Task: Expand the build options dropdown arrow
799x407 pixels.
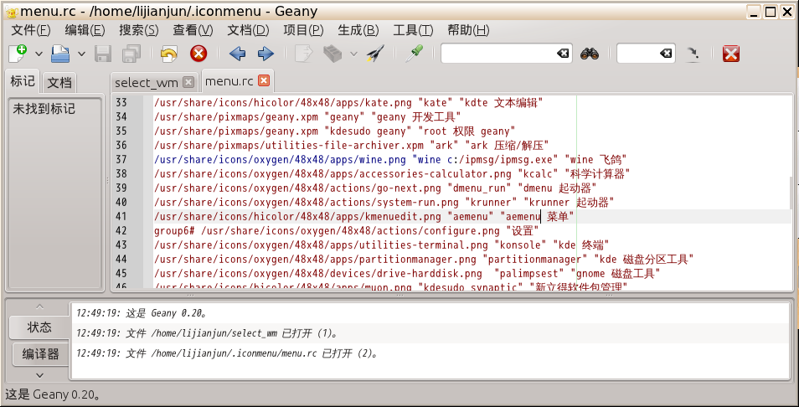Action: click(353, 54)
